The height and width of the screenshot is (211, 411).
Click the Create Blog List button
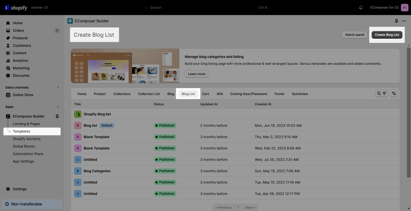point(387,35)
